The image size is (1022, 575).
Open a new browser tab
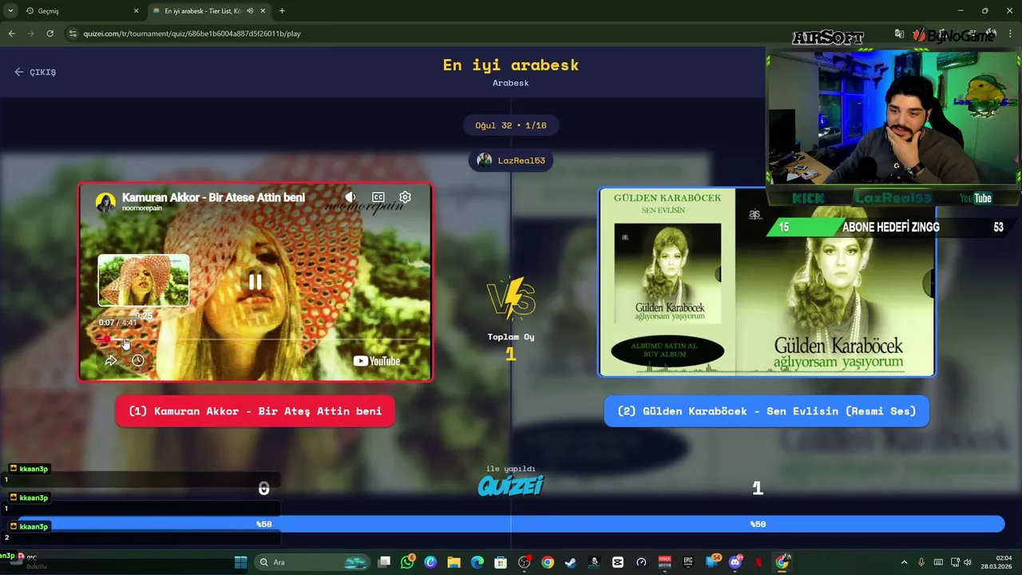282,11
